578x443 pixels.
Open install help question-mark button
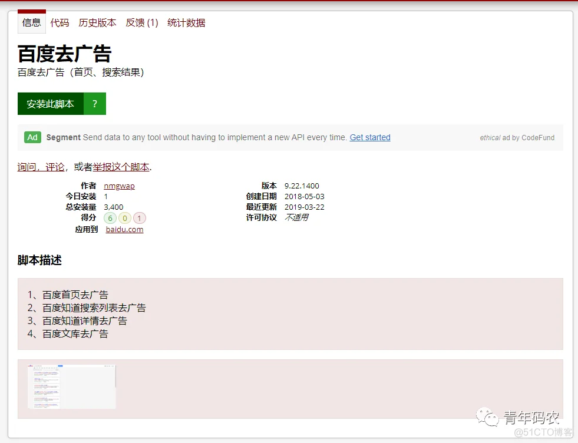tap(95, 104)
